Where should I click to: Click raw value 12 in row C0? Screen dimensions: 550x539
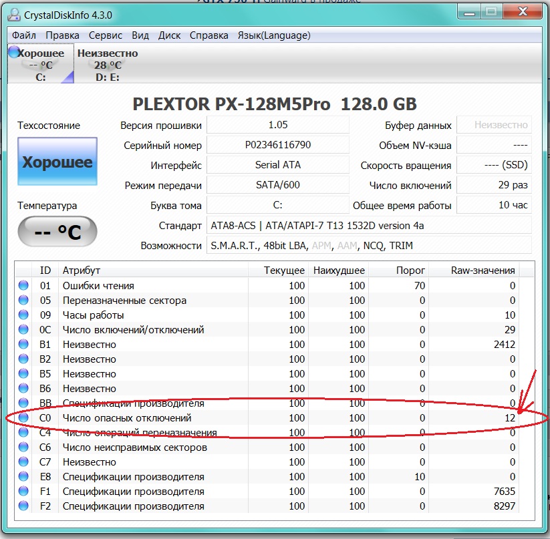(x=510, y=417)
